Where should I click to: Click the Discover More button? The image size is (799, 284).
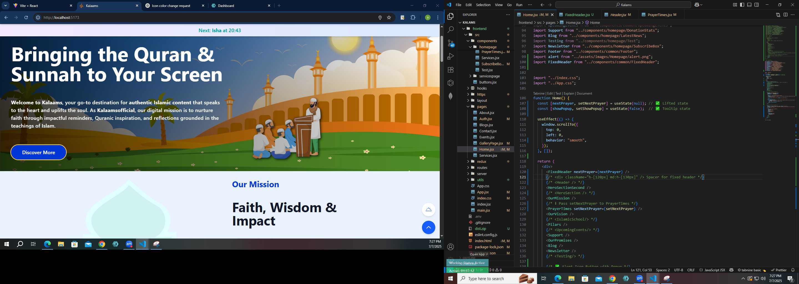pyautogui.click(x=39, y=153)
